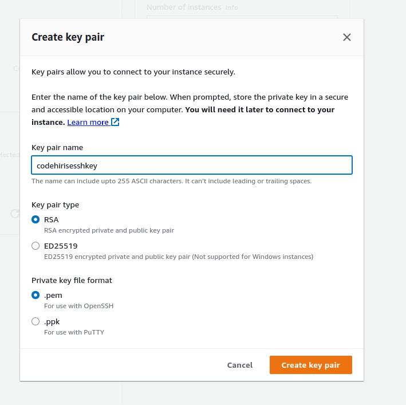This screenshot has width=406, height=405.
Task: Close the Create key pair dialog
Action: (346, 37)
